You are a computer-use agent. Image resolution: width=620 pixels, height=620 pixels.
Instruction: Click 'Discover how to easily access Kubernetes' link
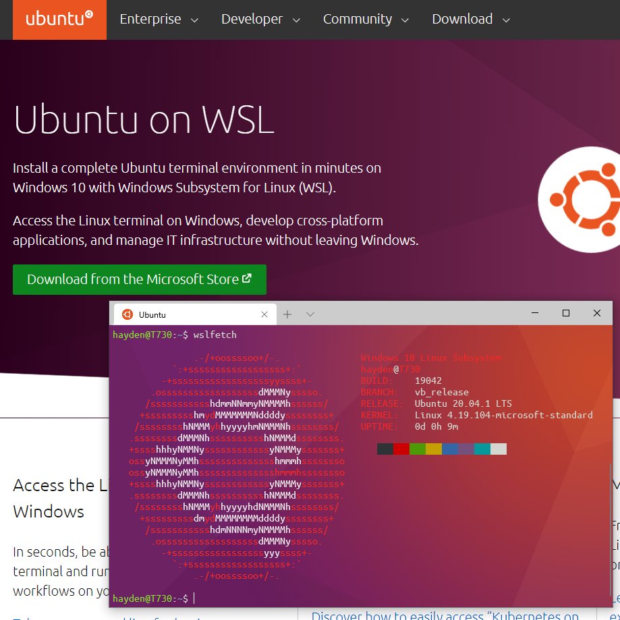[445, 616]
